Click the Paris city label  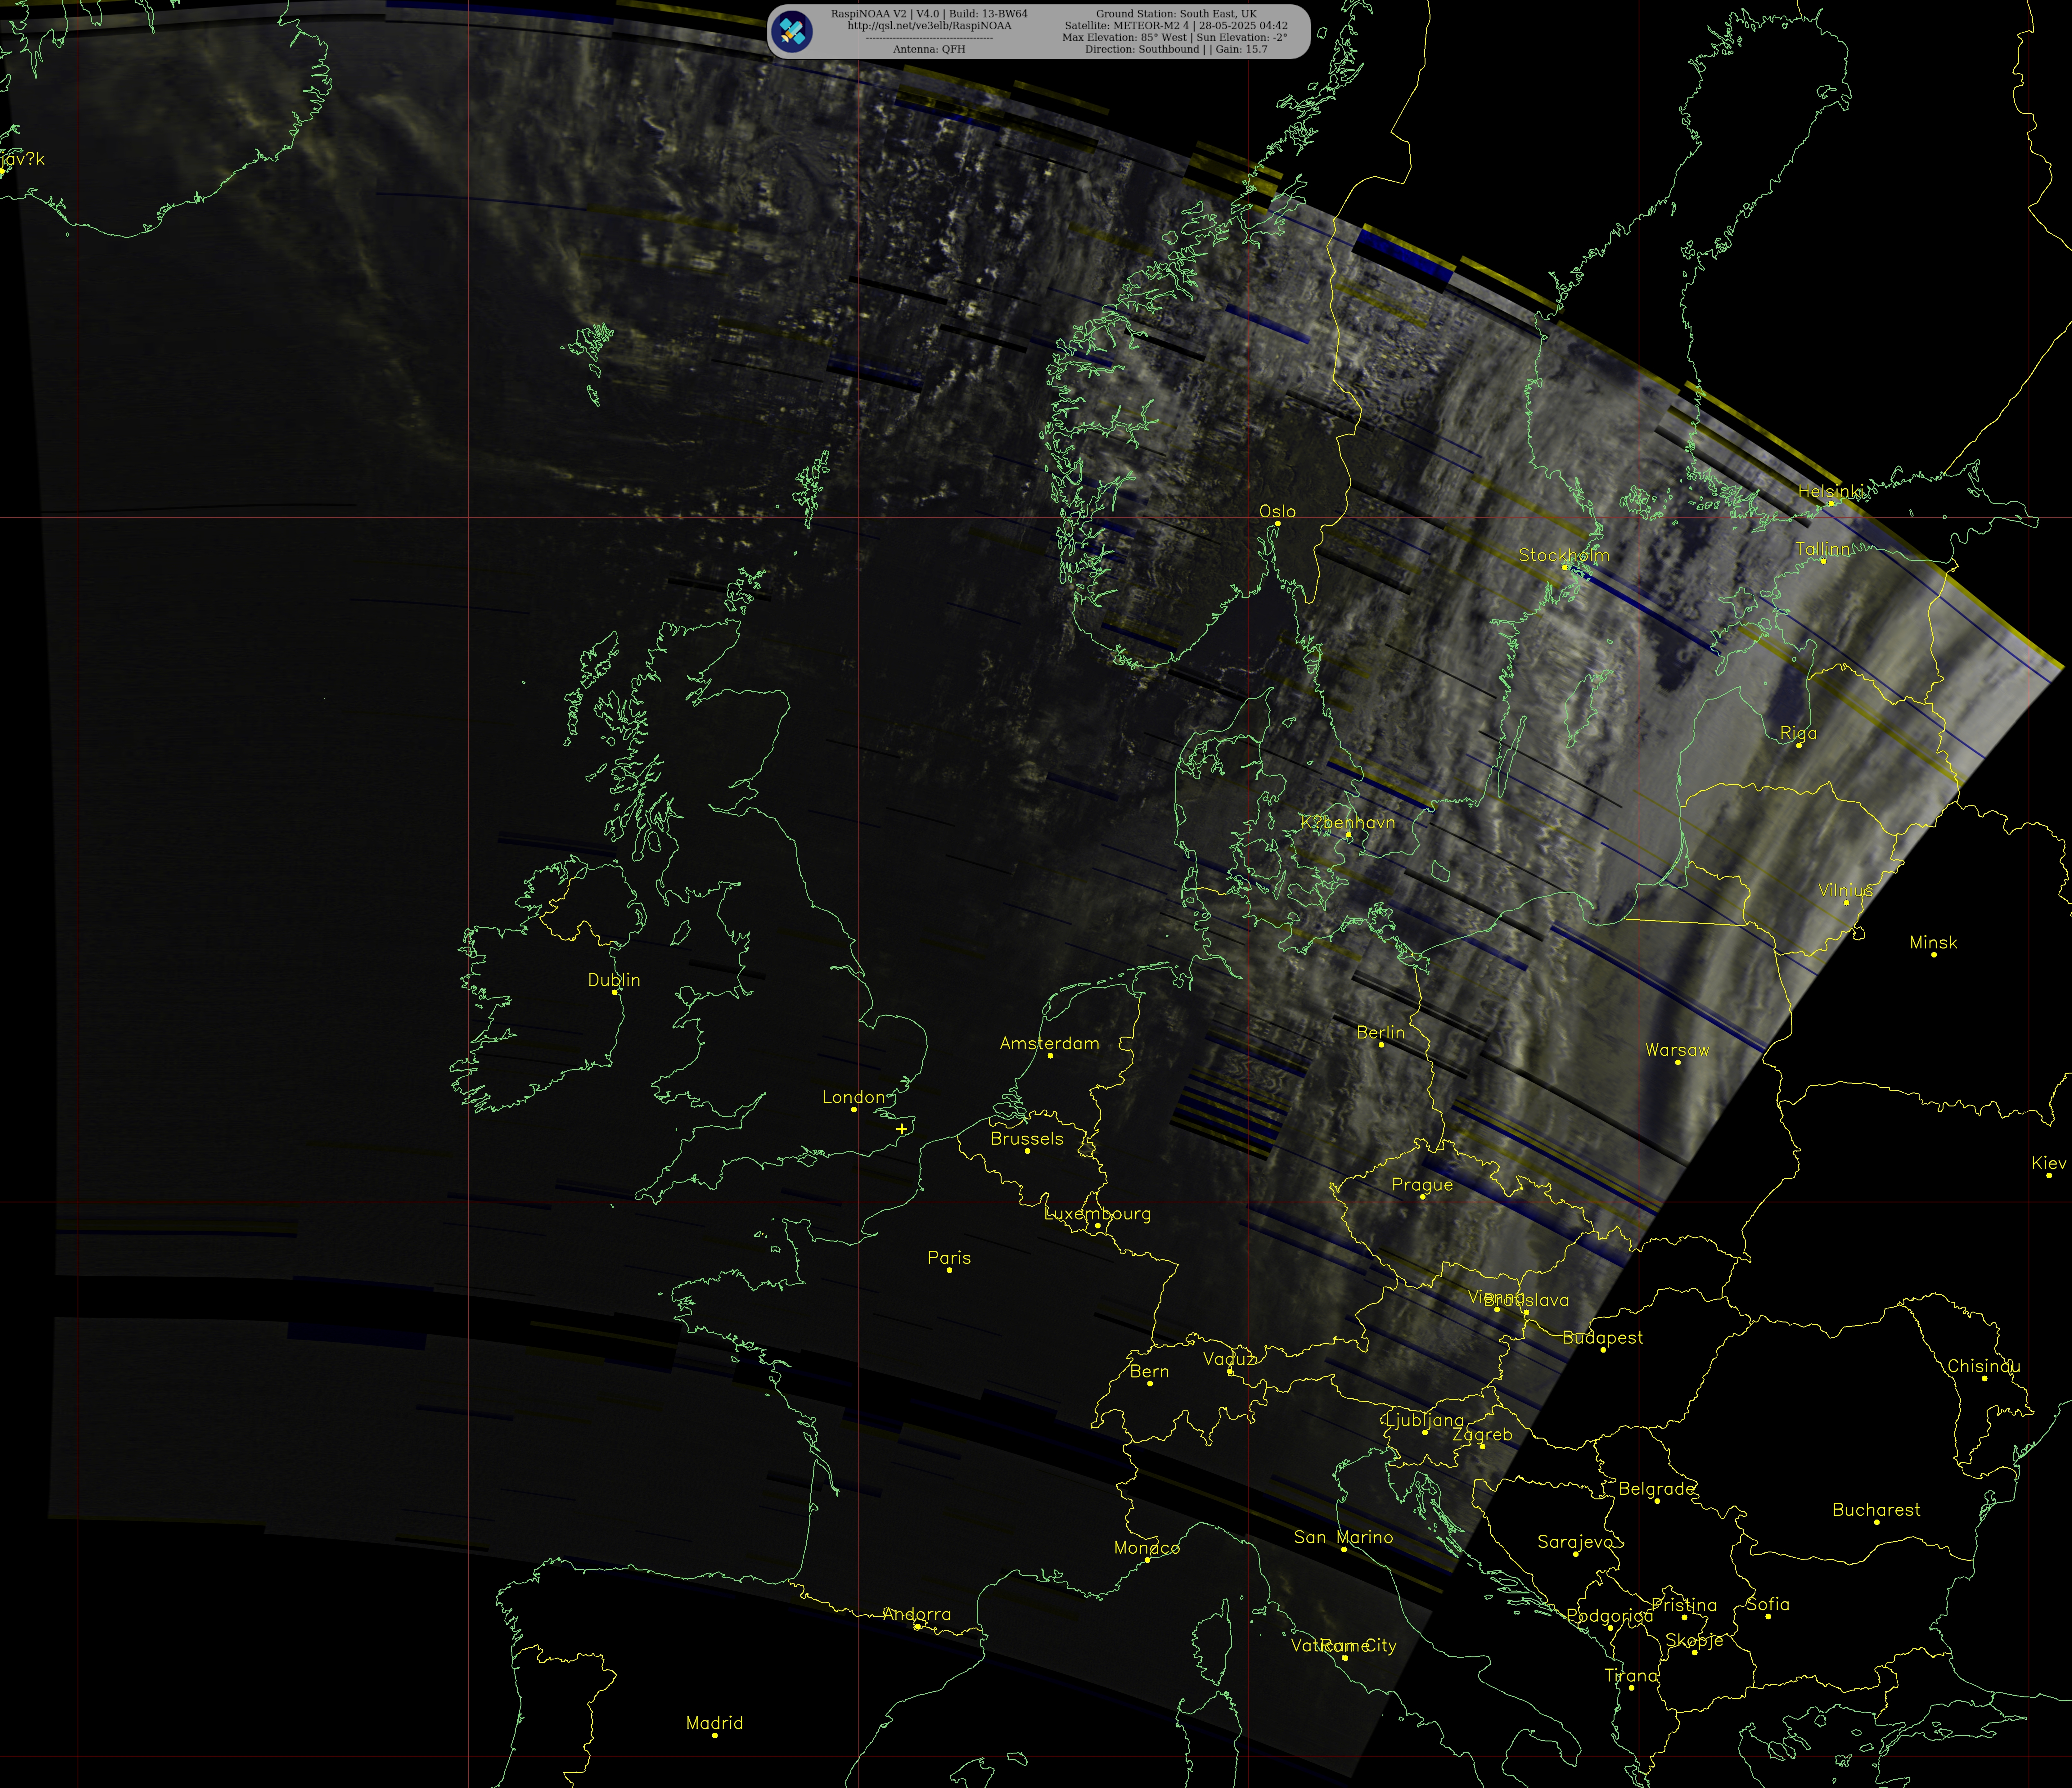click(x=949, y=1258)
